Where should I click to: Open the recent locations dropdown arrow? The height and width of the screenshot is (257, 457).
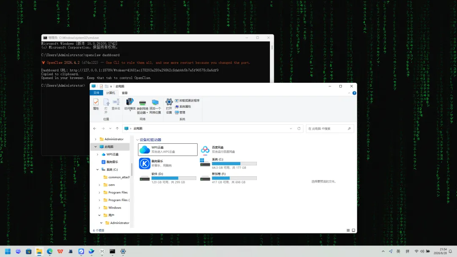tap(110, 128)
